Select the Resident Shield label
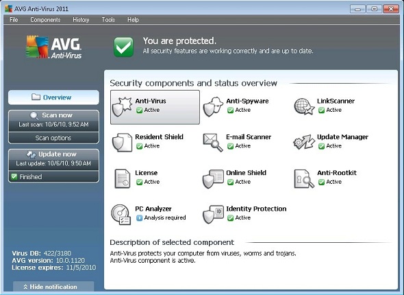404x295 pixels. point(159,137)
